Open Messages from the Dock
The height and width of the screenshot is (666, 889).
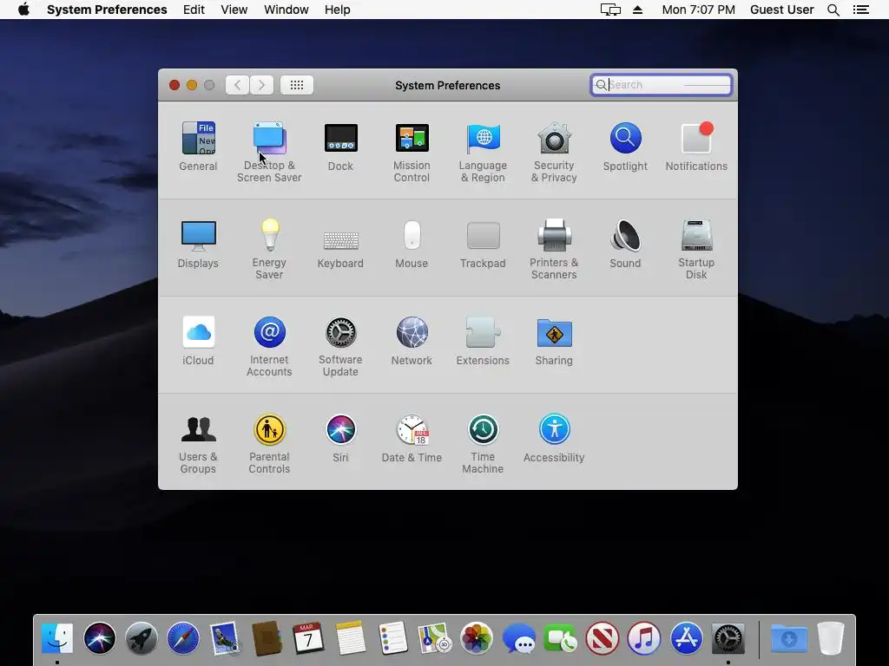coord(518,638)
